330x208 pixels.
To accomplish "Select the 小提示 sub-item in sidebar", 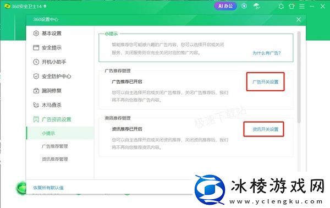I will coord(60,133).
